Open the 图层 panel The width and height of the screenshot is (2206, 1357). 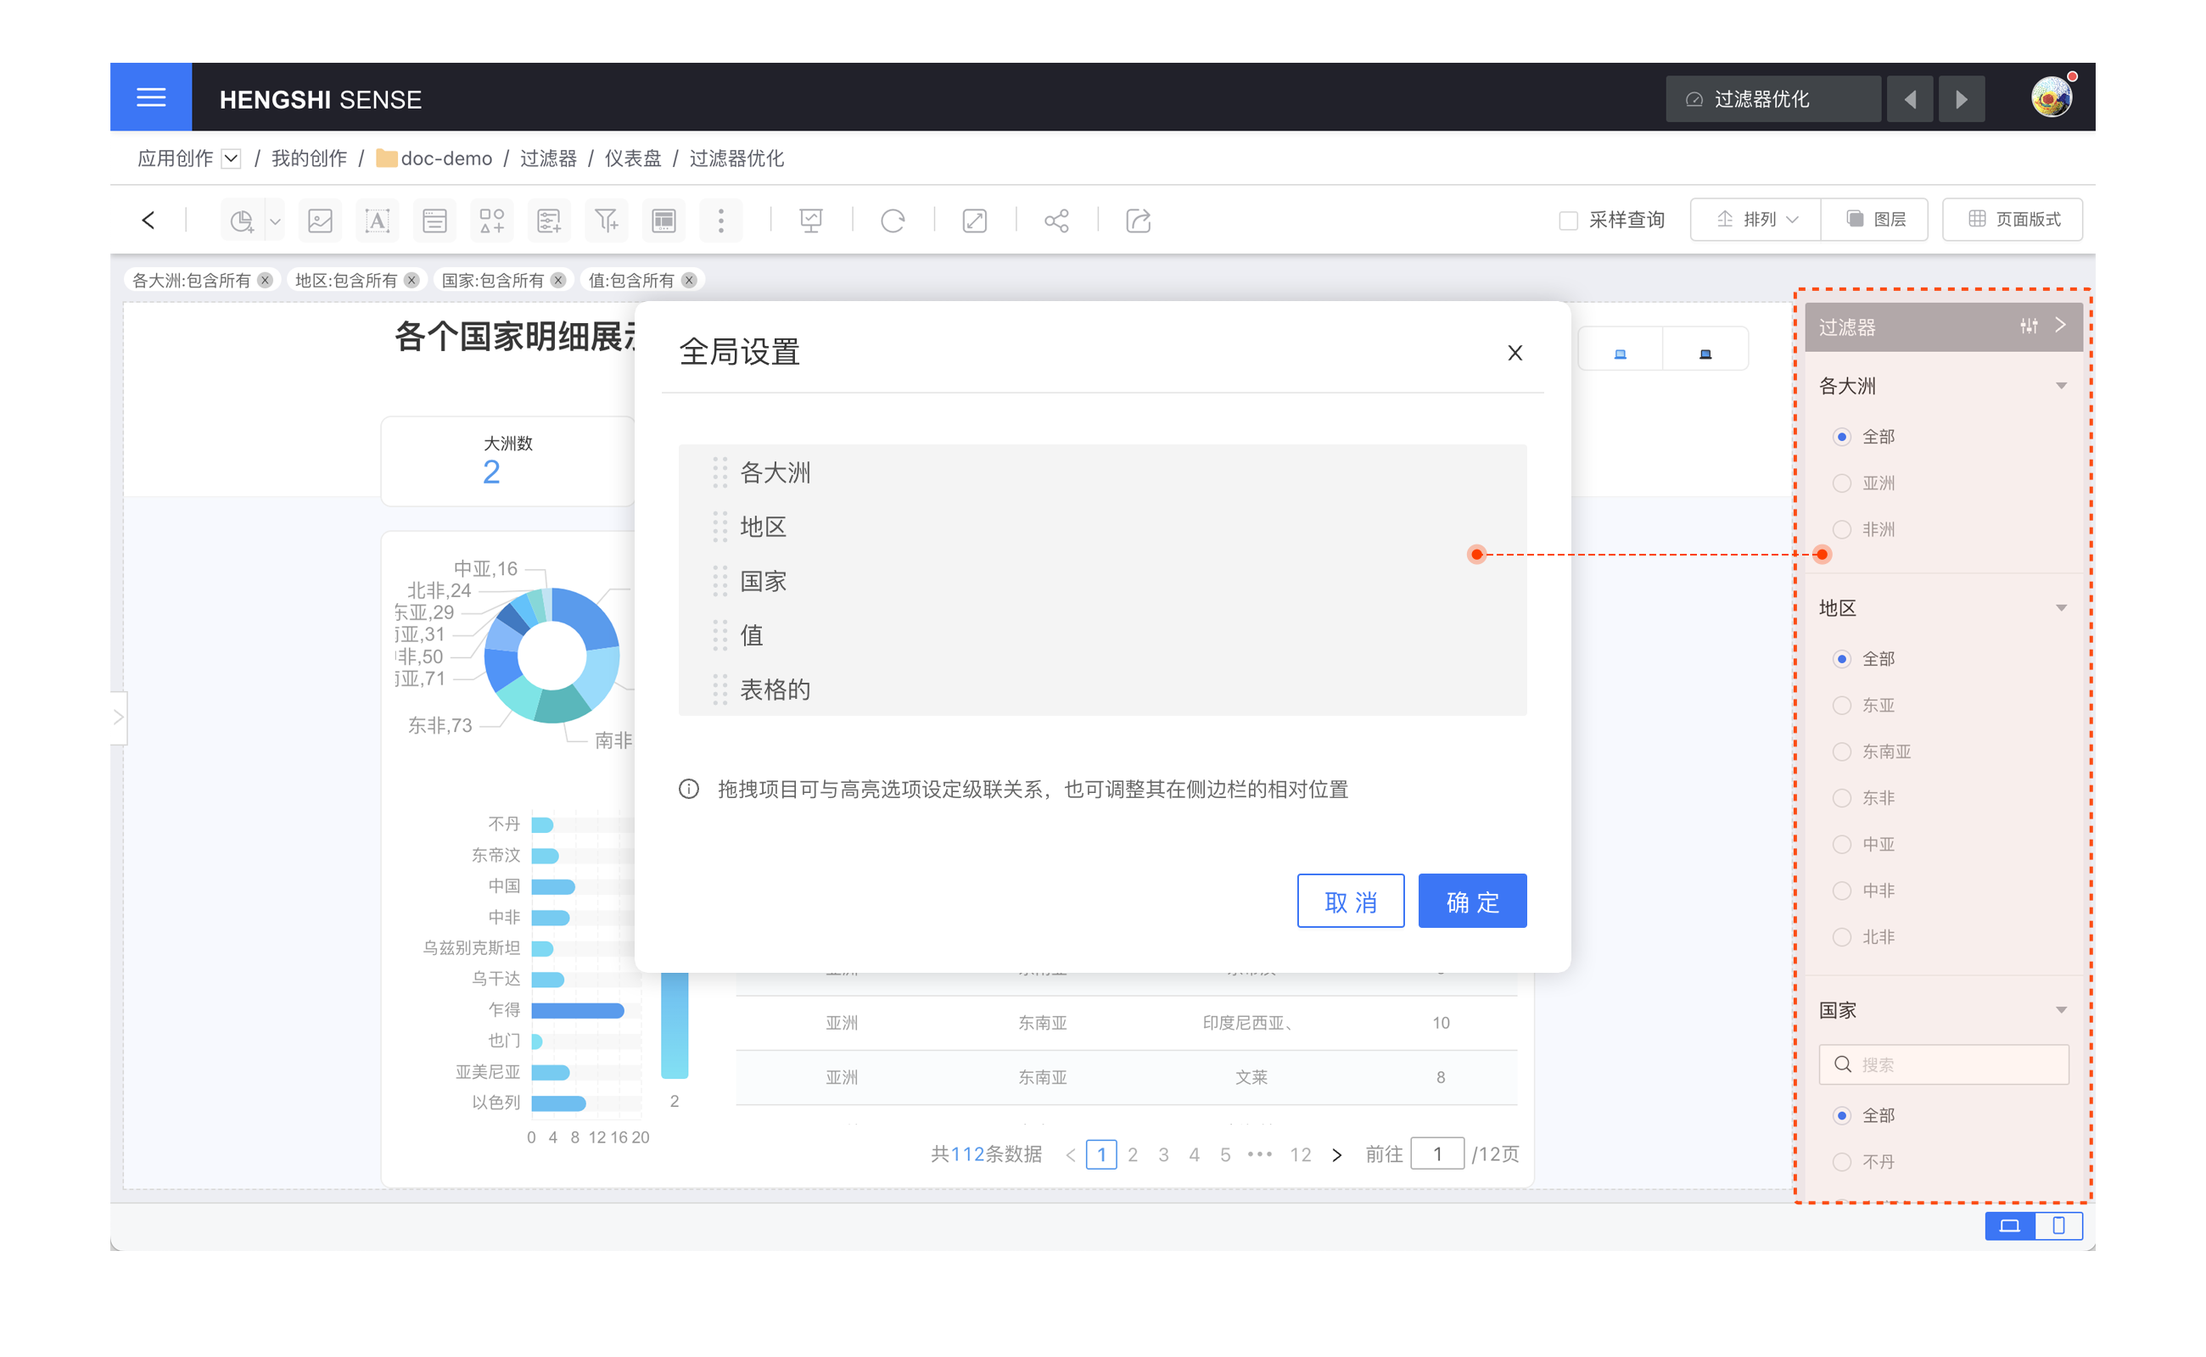pos(1875,220)
